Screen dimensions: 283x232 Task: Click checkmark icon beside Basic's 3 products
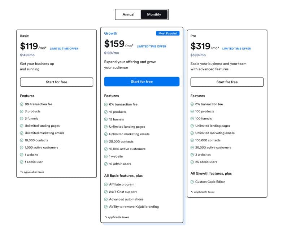[22, 111]
